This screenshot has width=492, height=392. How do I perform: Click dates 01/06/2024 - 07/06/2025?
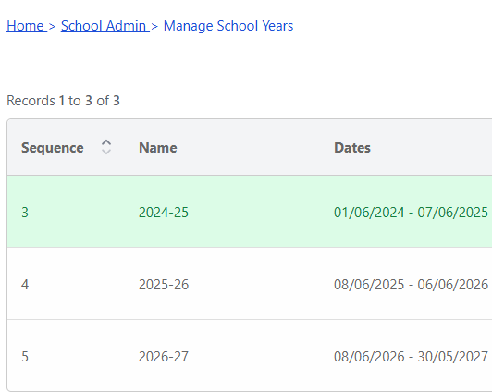click(x=411, y=213)
